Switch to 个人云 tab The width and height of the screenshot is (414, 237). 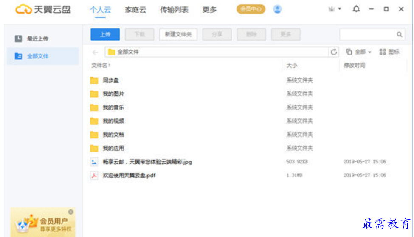[x=100, y=10]
